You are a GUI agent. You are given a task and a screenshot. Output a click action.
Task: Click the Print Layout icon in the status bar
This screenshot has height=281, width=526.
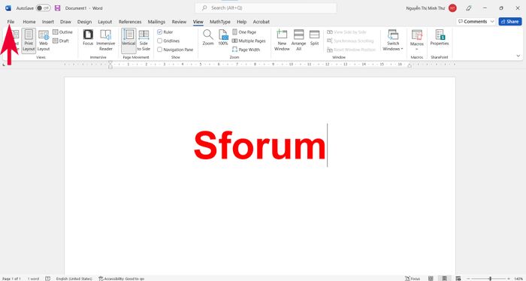[x=445, y=279]
